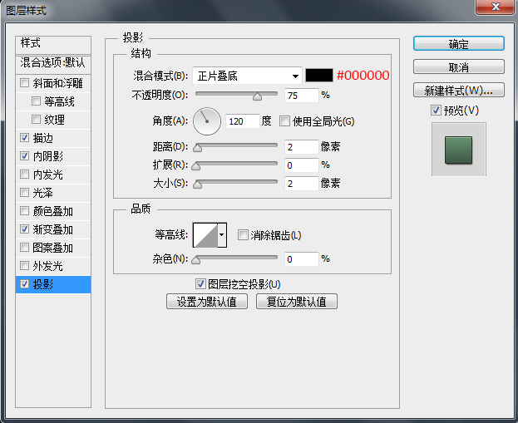Open the 渐变叠加 settings row
Viewport: 518px width, 423px height.
pos(53,229)
